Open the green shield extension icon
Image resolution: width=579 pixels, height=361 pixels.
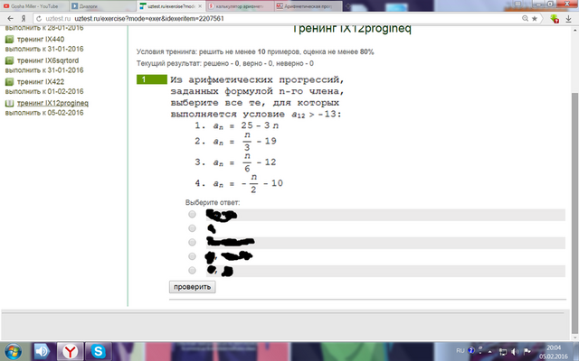(x=555, y=19)
